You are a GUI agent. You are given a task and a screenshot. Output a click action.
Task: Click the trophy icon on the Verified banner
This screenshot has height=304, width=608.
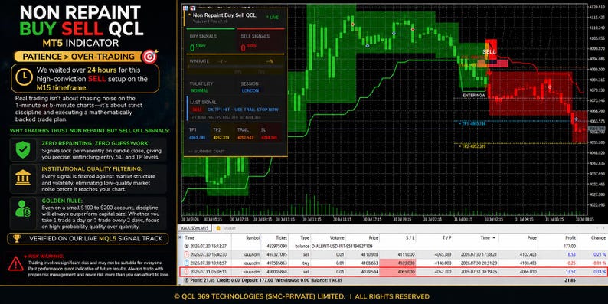point(17,238)
